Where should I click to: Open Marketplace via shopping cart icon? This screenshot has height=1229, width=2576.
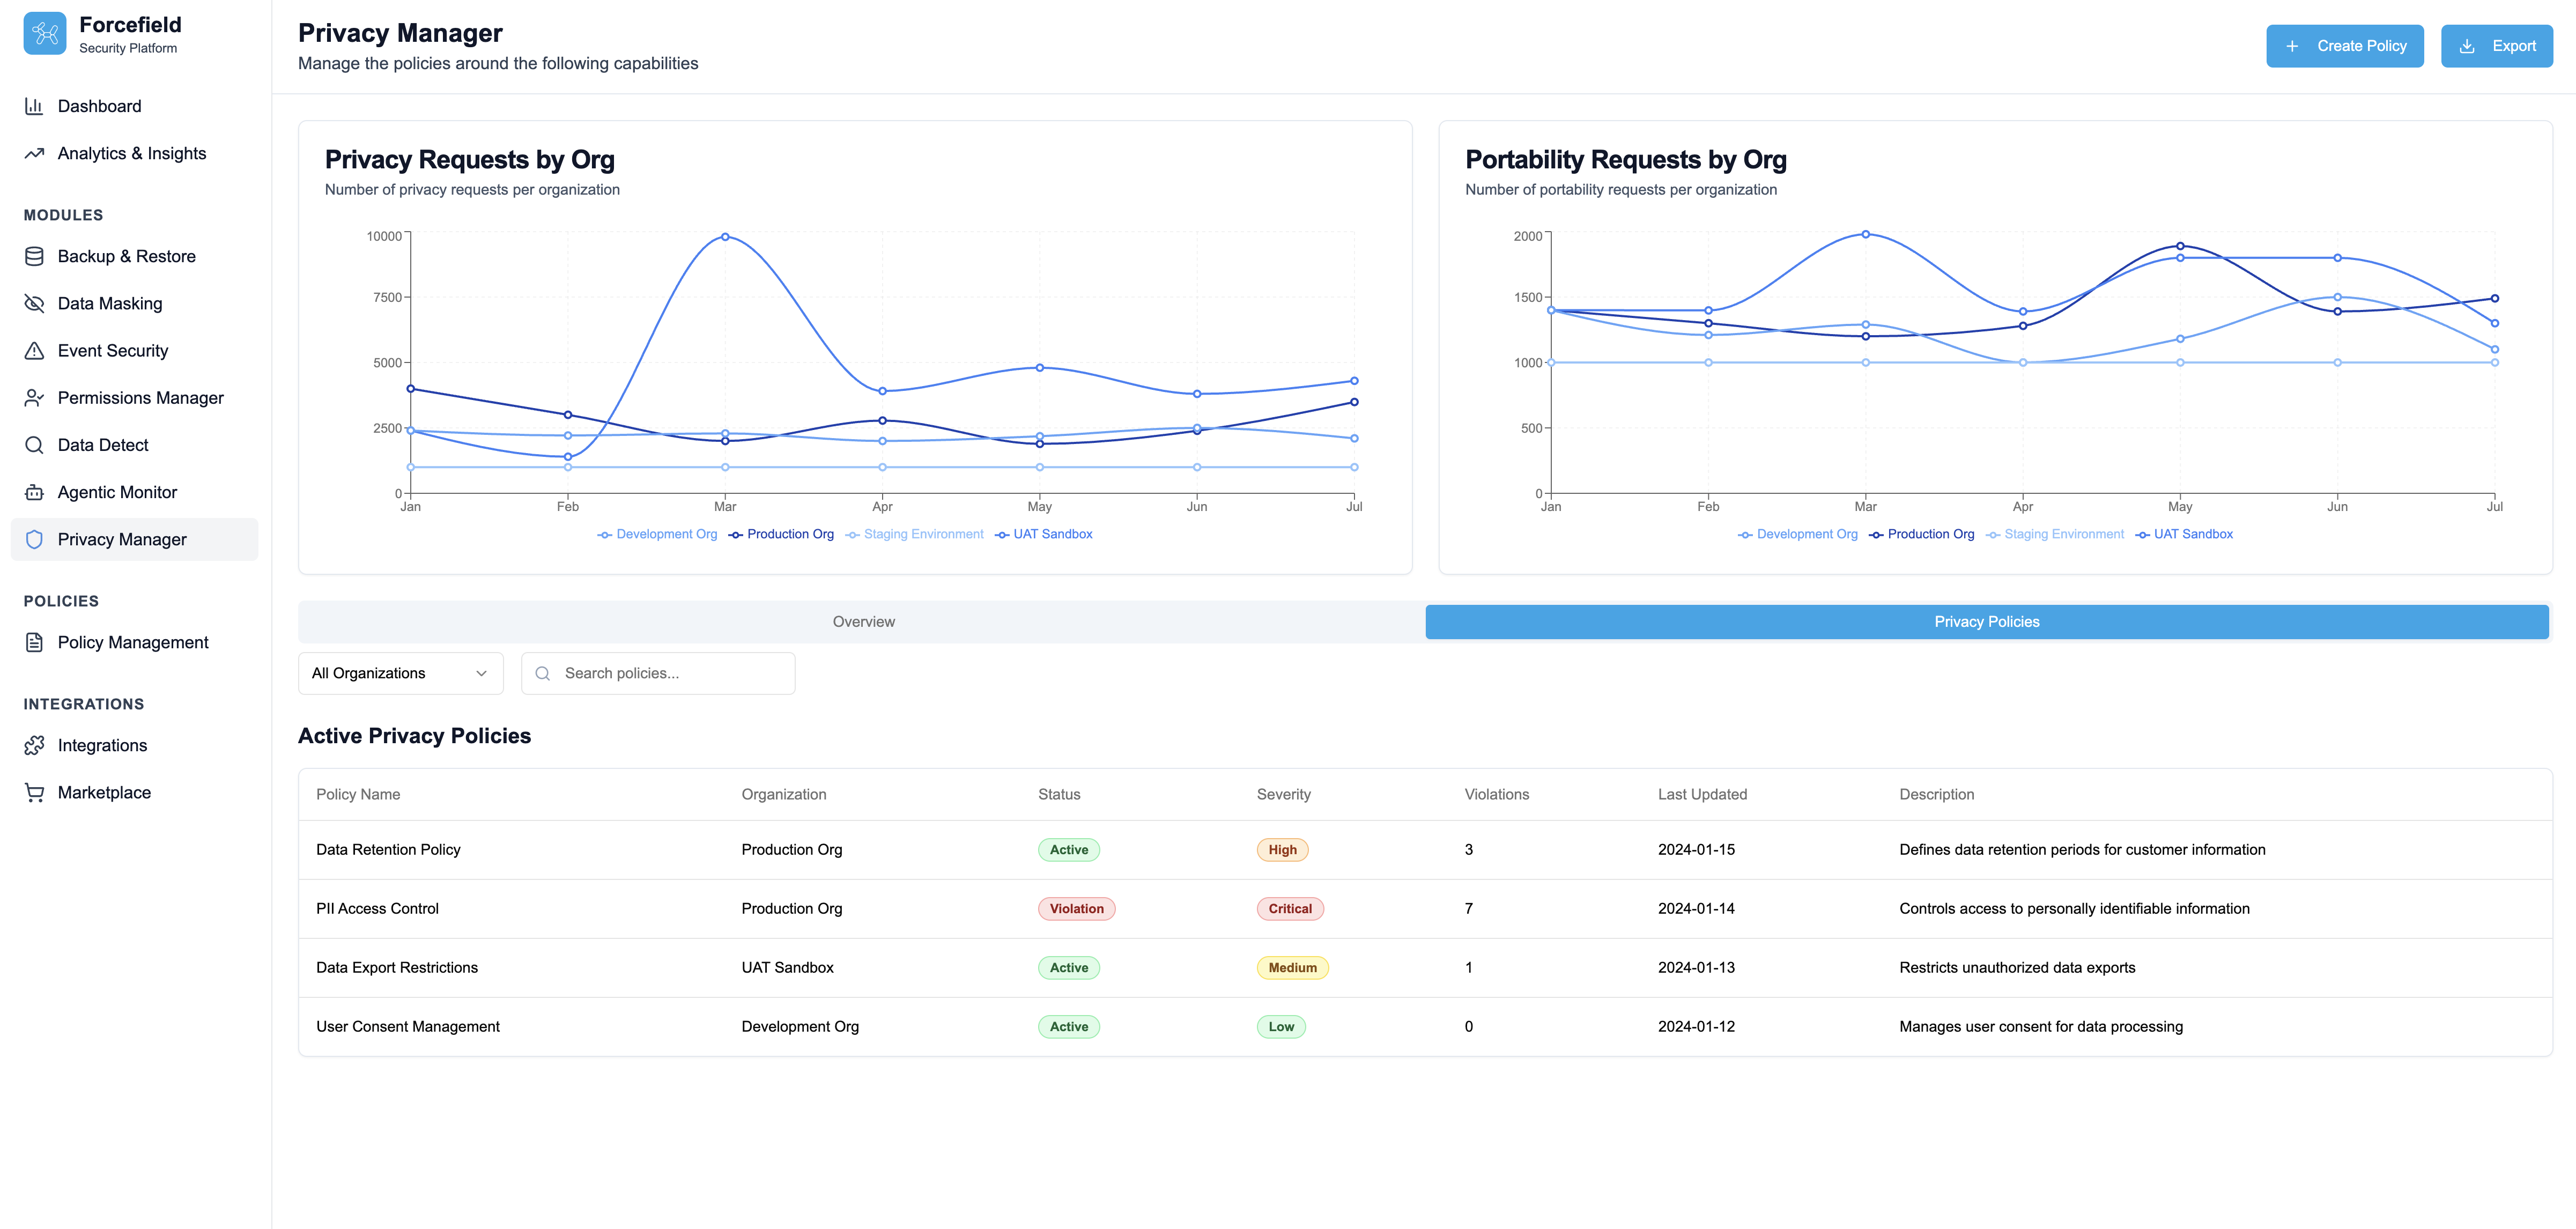coord(34,792)
